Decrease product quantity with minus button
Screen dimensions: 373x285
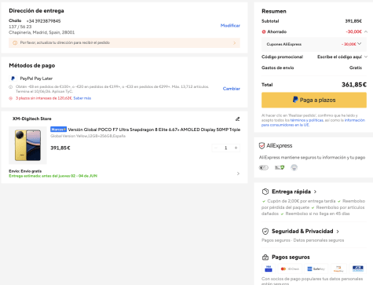point(216,148)
